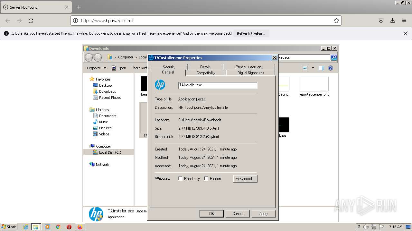Open the Previous Versions tab
The height and width of the screenshot is (231, 412).
tap(249, 67)
